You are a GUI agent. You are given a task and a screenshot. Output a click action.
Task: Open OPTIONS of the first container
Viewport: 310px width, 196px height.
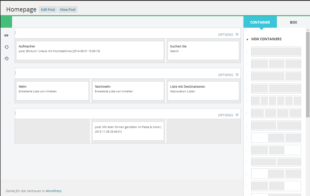(226, 35)
